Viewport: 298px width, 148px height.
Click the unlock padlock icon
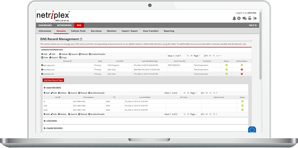click(250, 18)
